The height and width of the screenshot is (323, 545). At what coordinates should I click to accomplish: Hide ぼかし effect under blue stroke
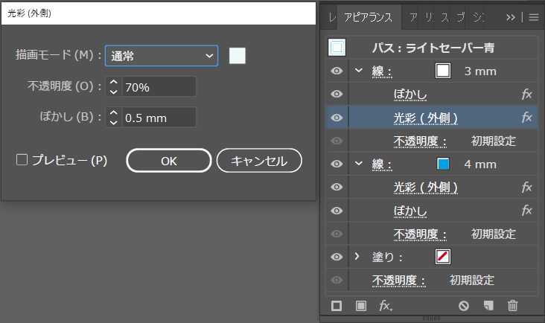[337, 211]
